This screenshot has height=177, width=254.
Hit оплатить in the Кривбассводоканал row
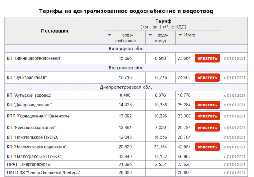coord(207,128)
